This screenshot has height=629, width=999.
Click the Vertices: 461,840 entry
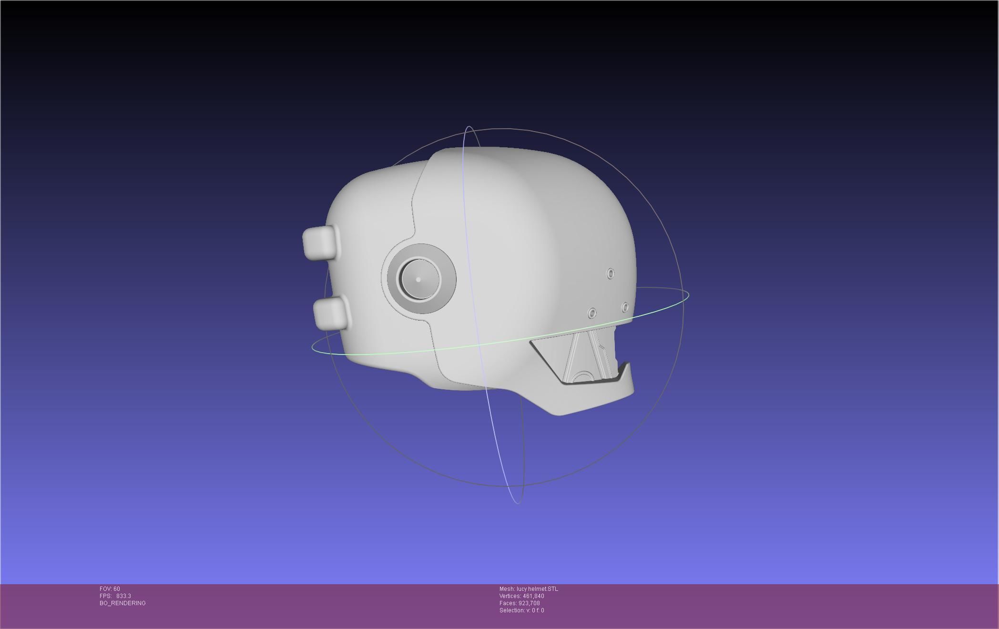click(521, 596)
